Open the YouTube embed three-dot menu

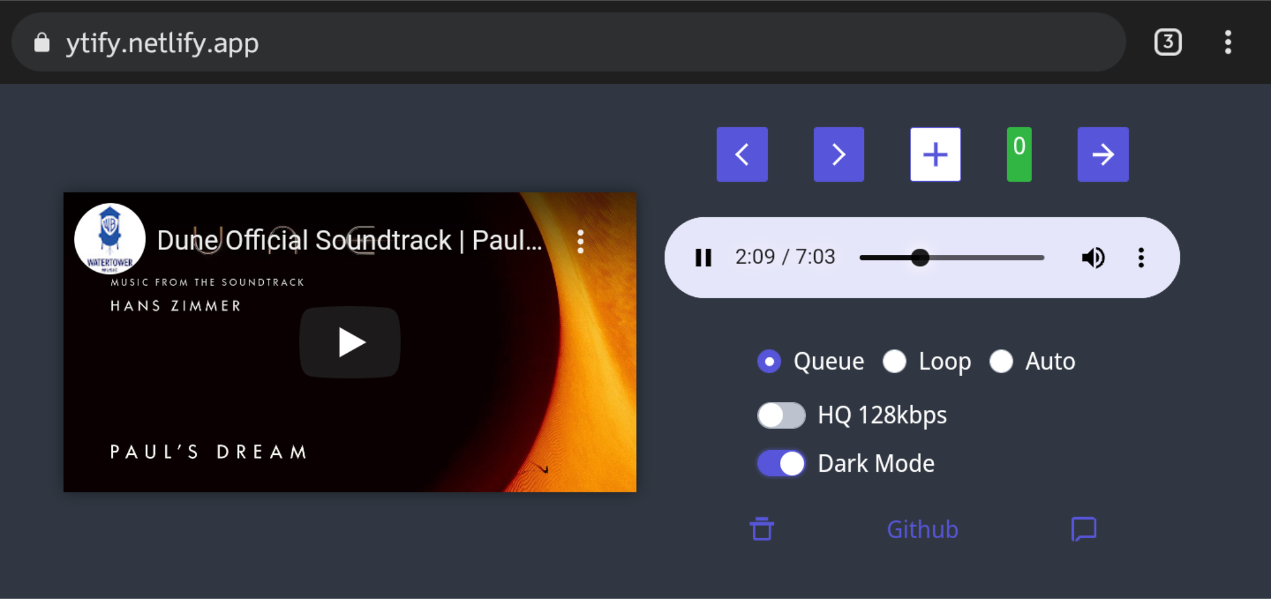tap(580, 241)
